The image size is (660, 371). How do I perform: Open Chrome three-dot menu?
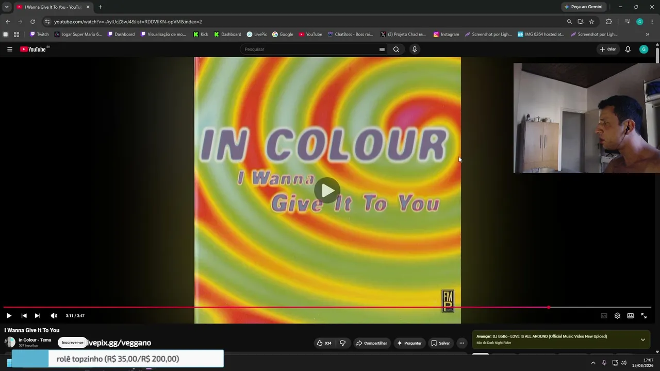652,22
